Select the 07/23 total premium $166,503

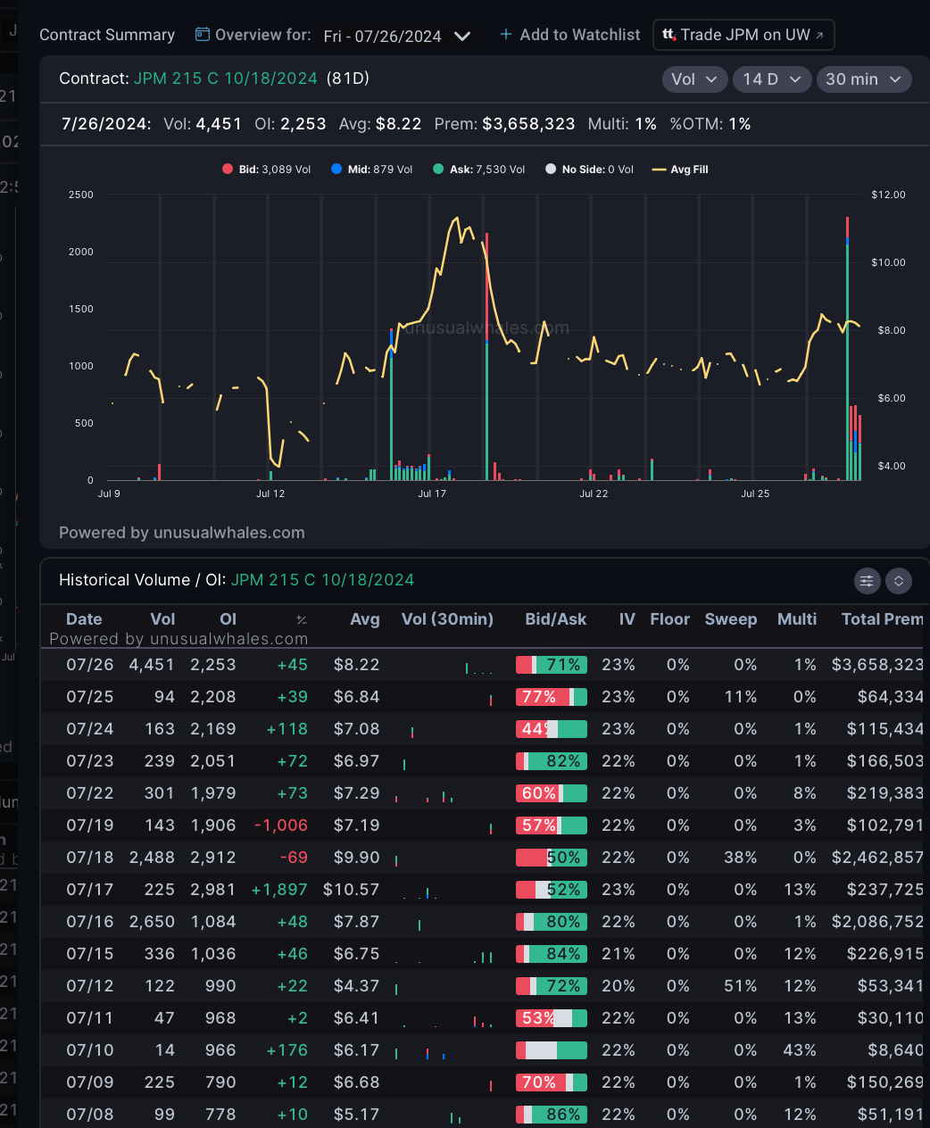885,761
